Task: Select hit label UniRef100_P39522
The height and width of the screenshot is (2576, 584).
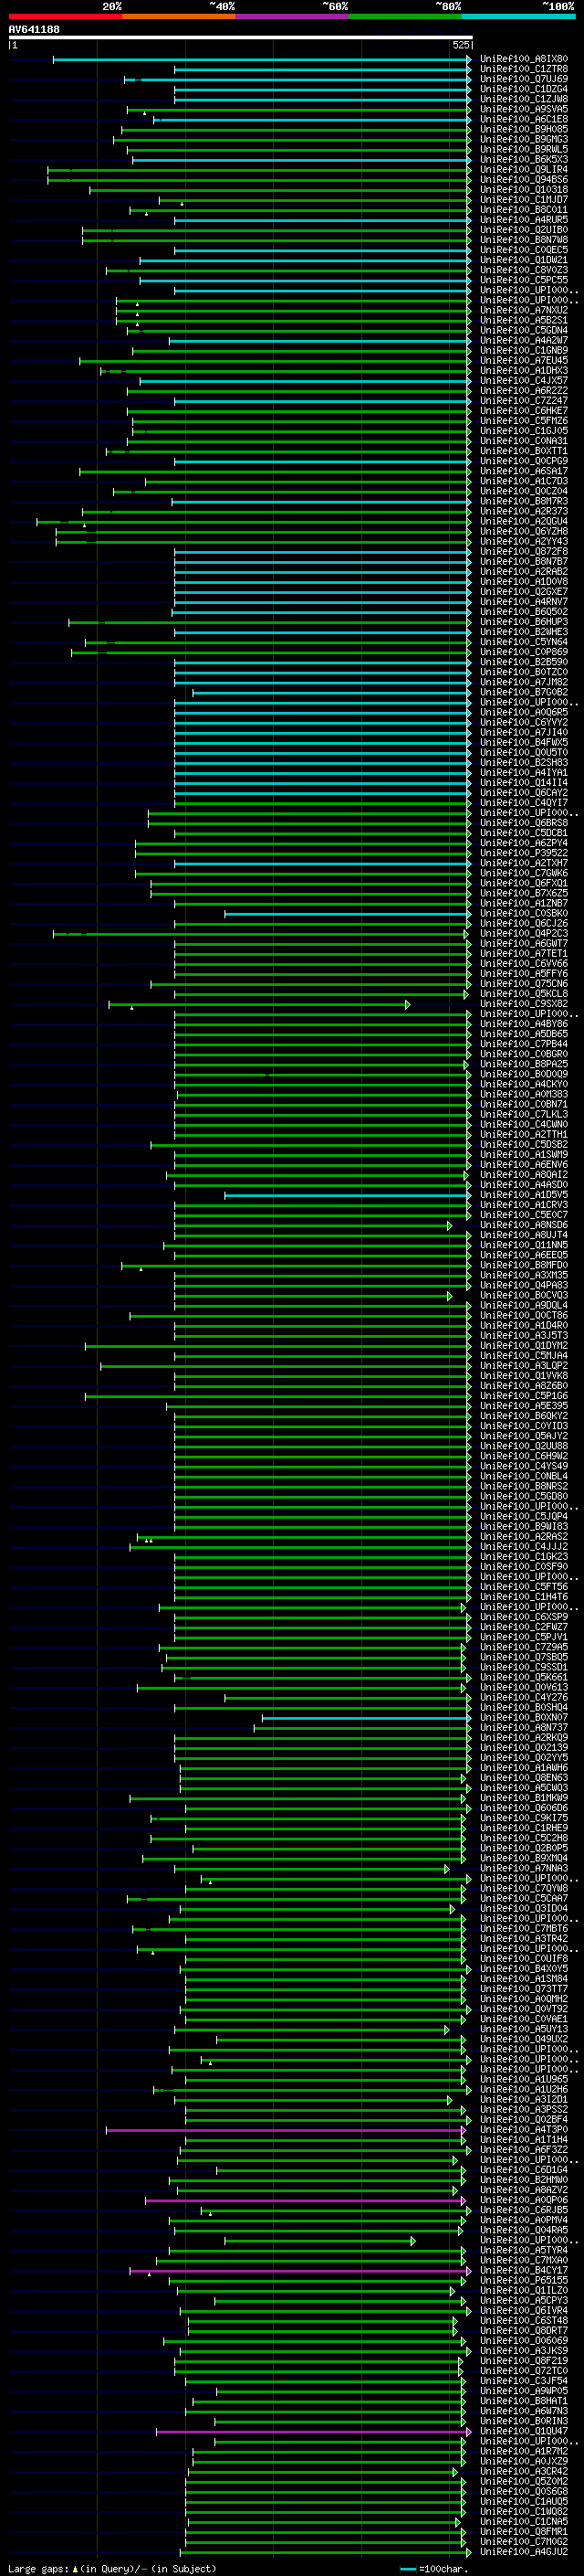Action: tap(524, 853)
